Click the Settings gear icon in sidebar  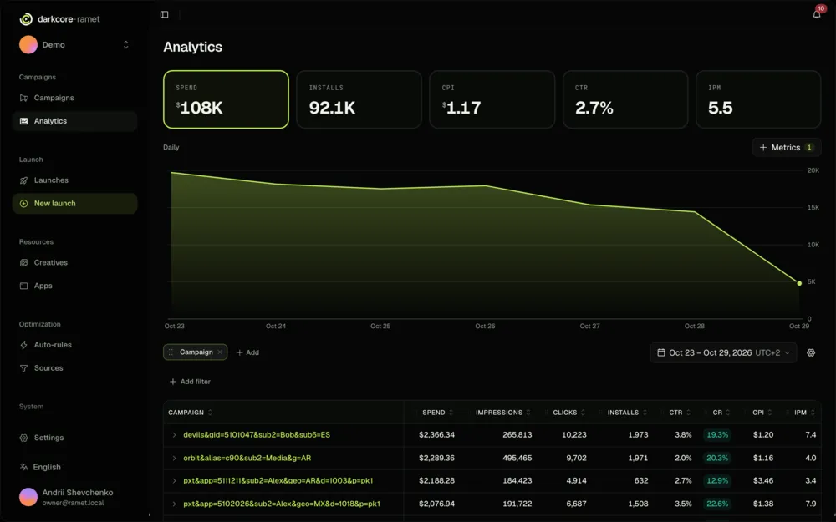(x=23, y=438)
